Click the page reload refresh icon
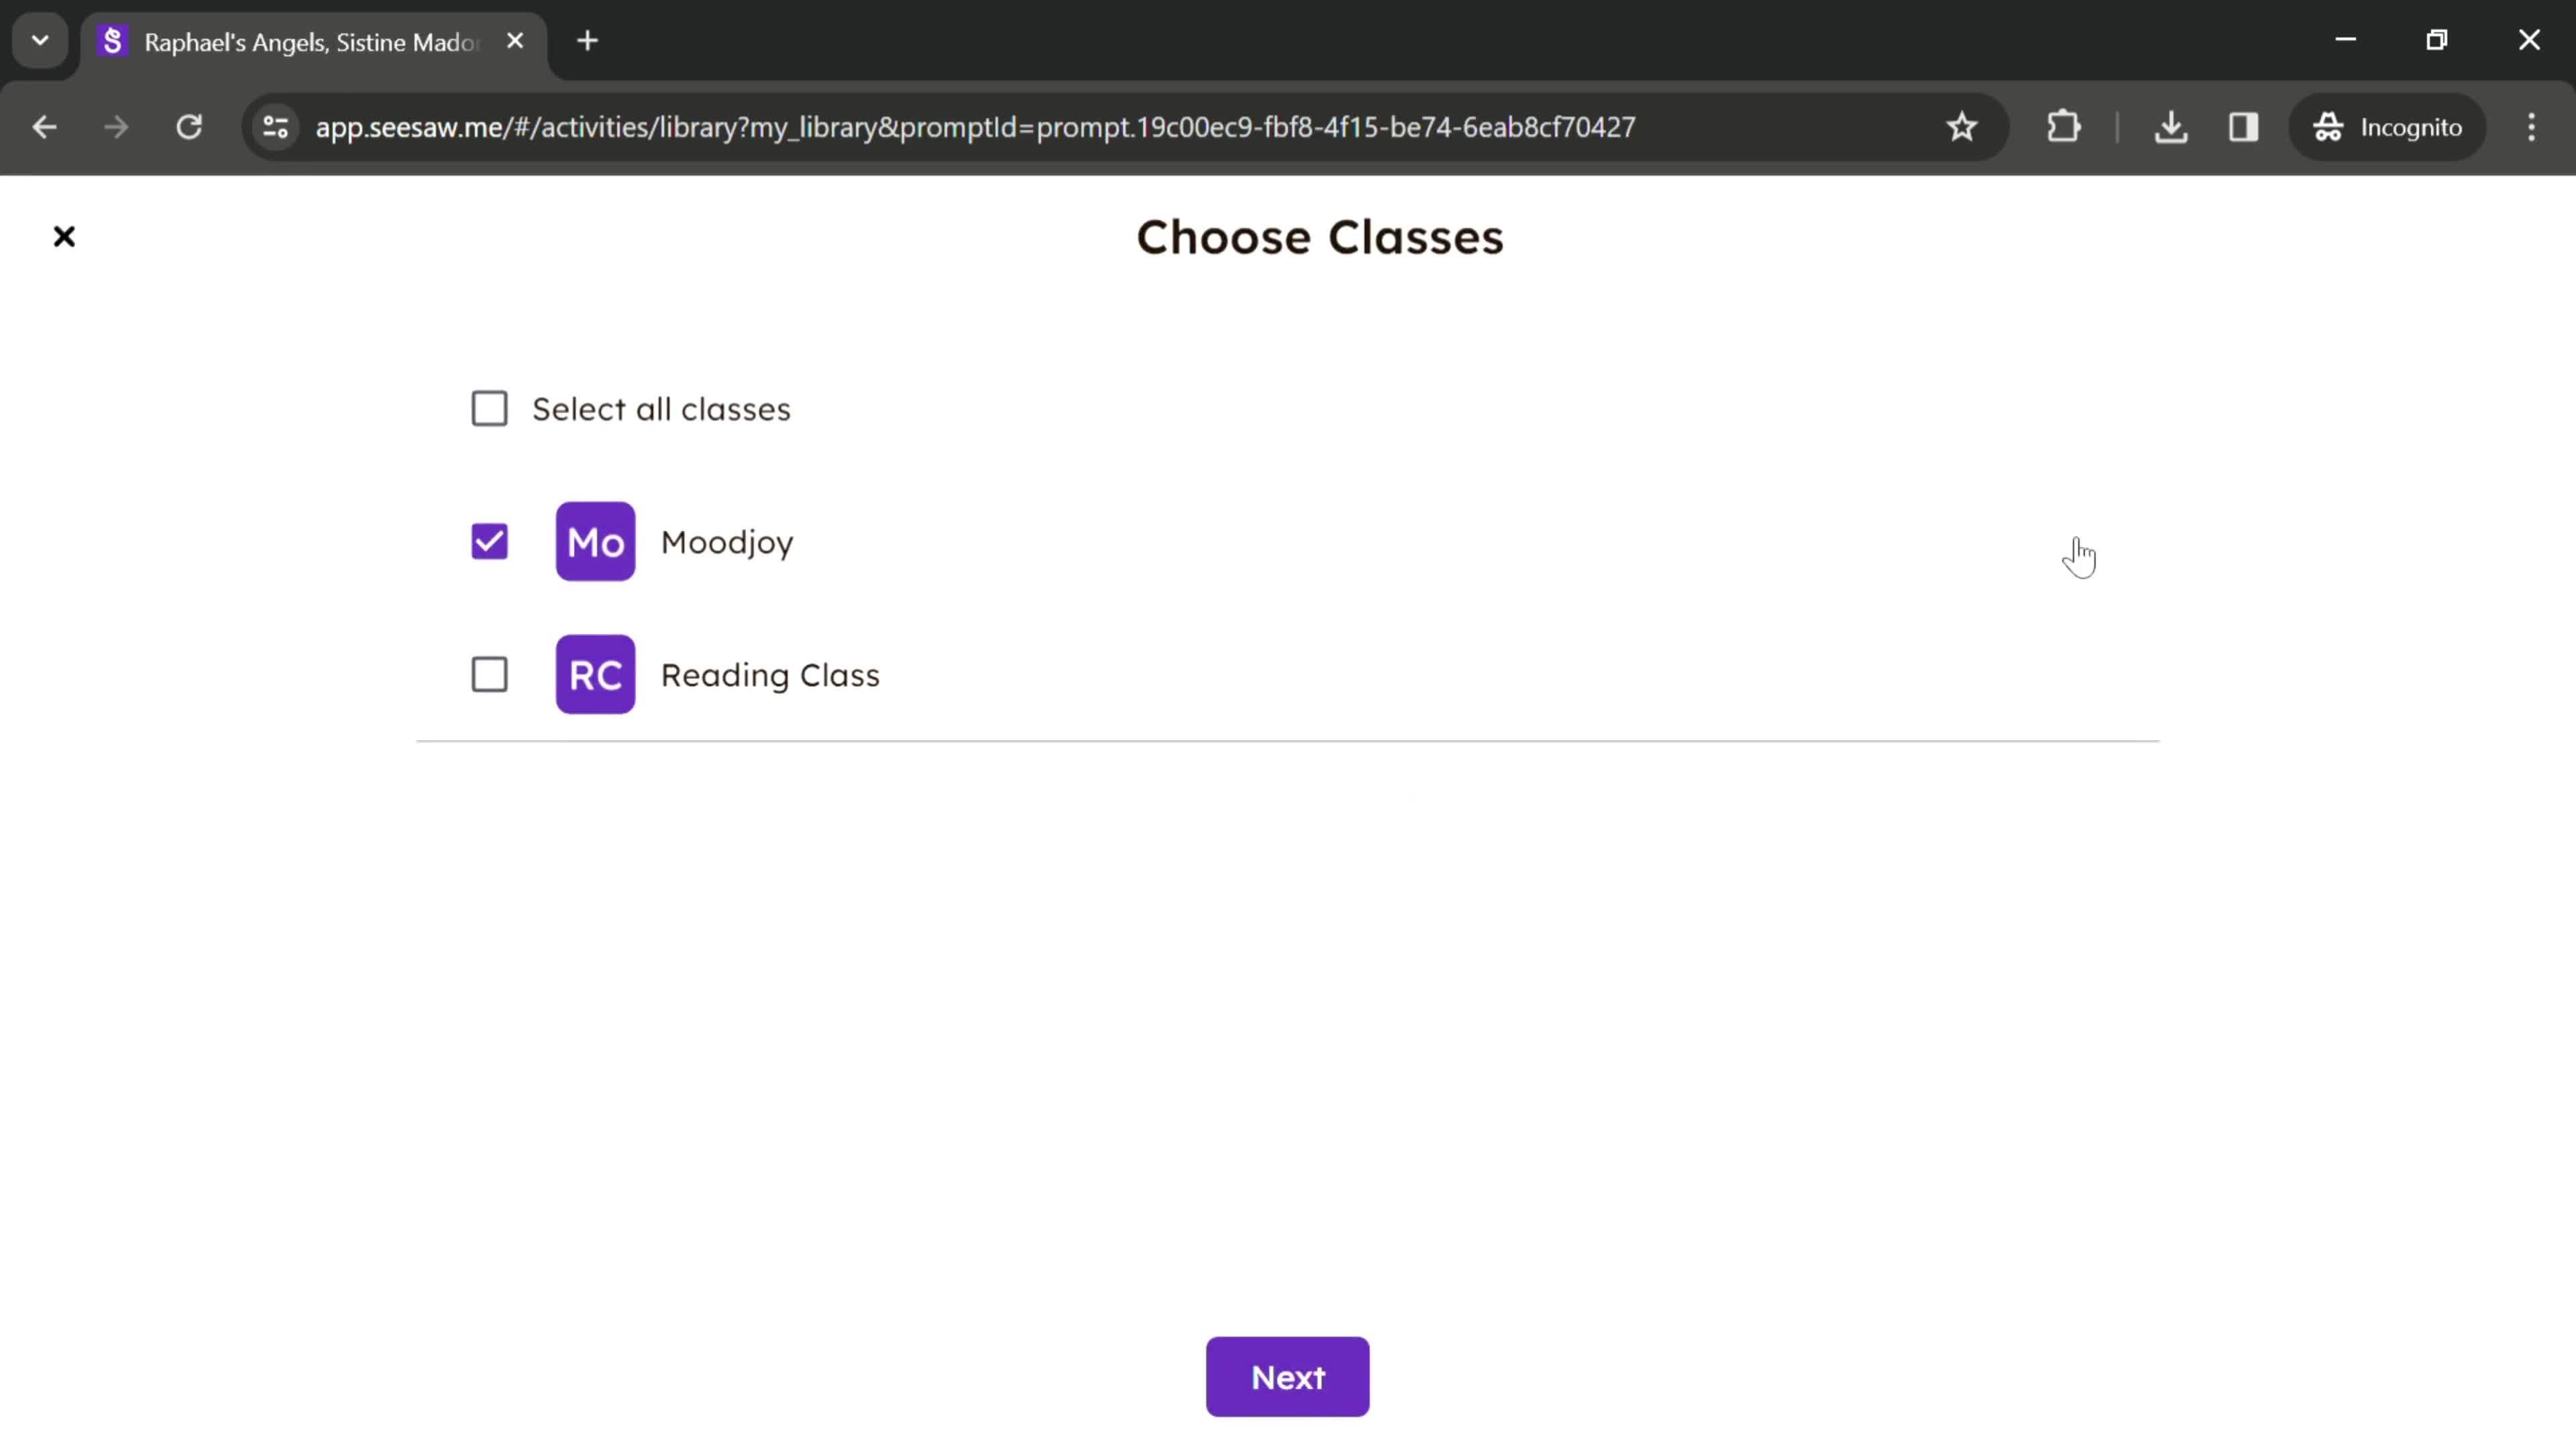The height and width of the screenshot is (1448, 2576). click(189, 125)
